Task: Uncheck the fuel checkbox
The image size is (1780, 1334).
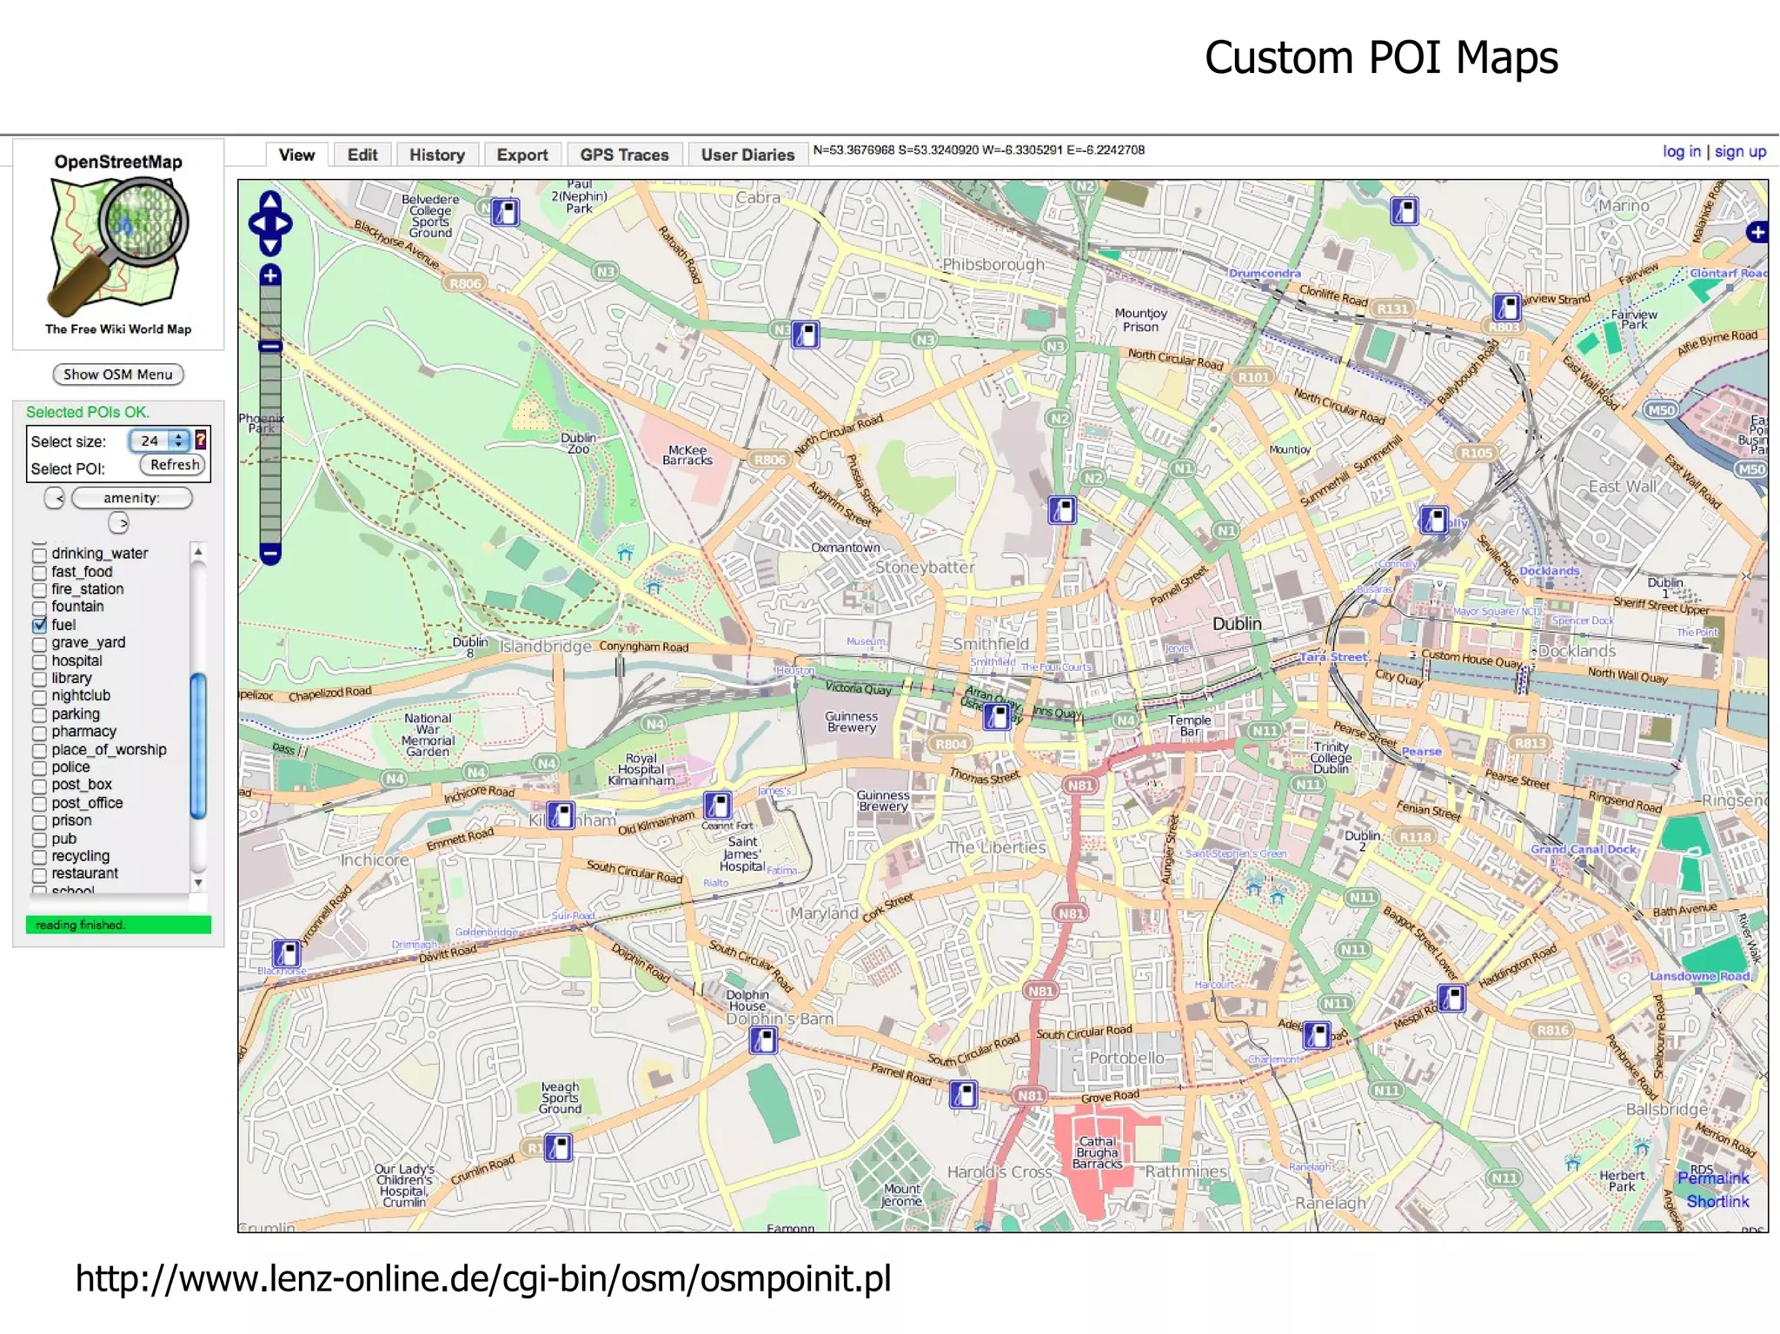Action: [x=39, y=625]
